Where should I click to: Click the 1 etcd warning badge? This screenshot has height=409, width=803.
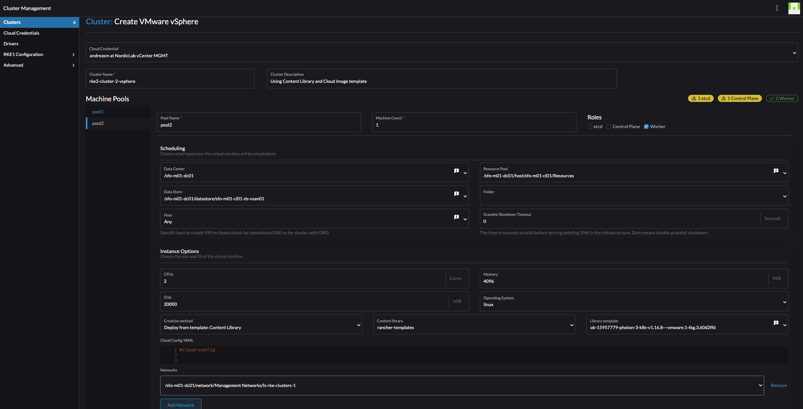click(x=701, y=98)
